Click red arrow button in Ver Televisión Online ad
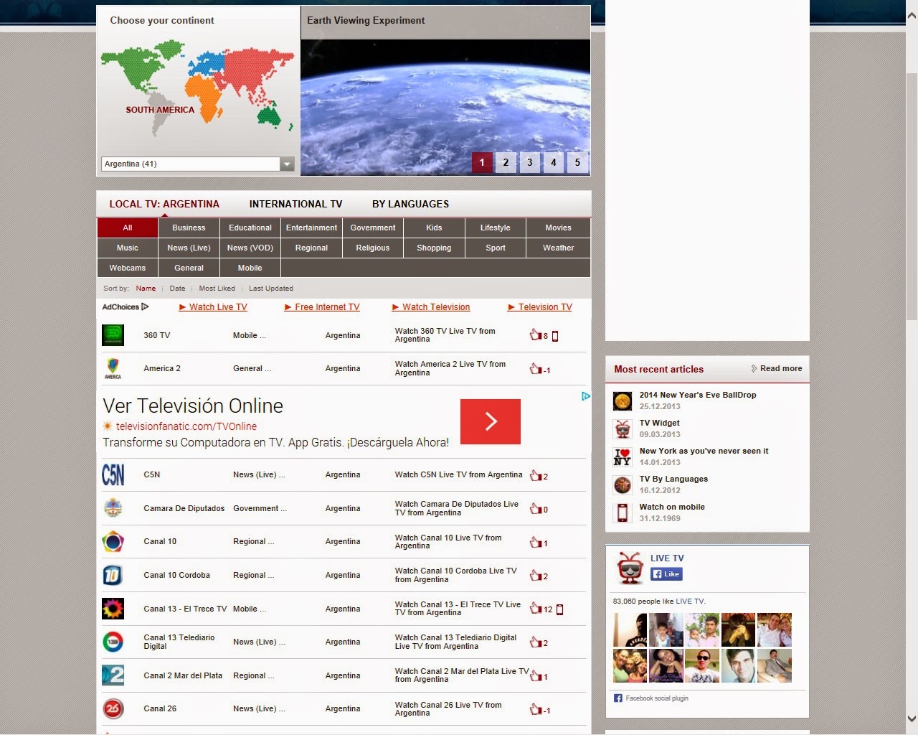The width and height of the screenshot is (918, 735). click(x=491, y=421)
